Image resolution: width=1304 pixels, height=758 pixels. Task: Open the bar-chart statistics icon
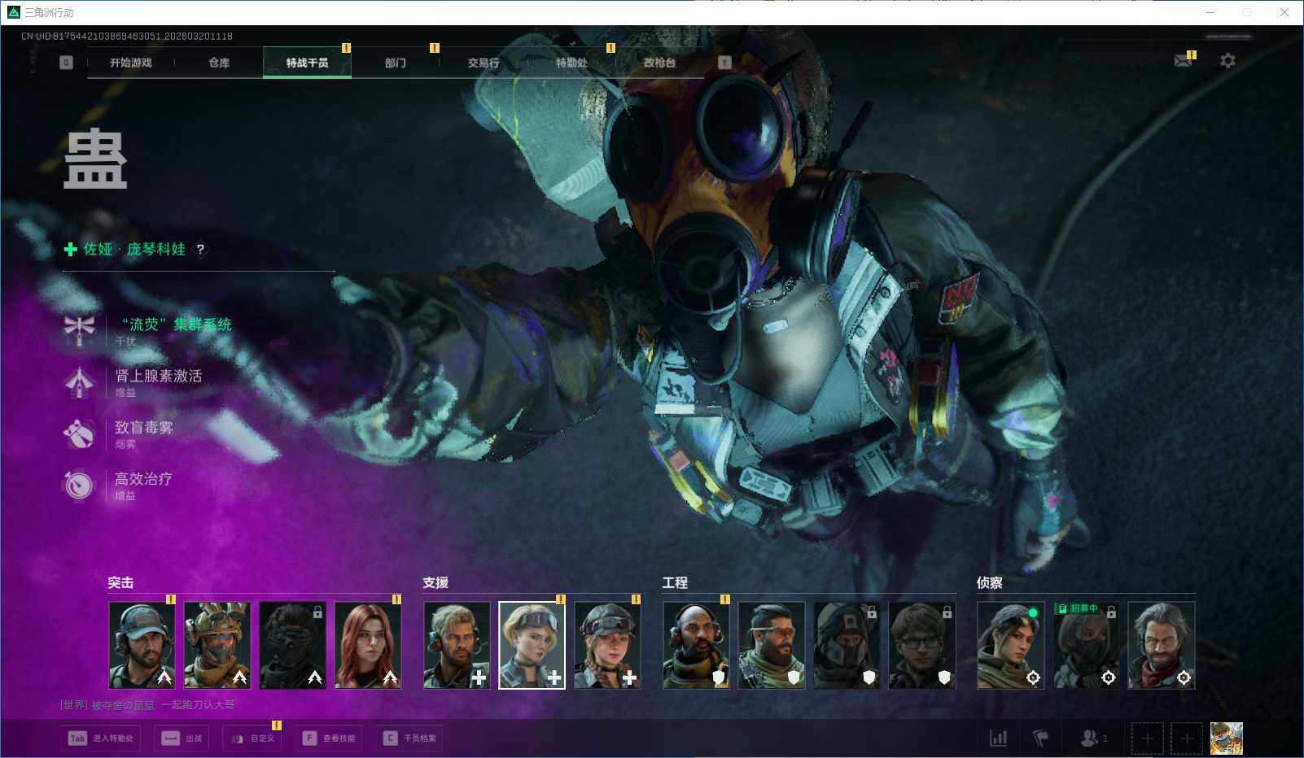click(998, 738)
